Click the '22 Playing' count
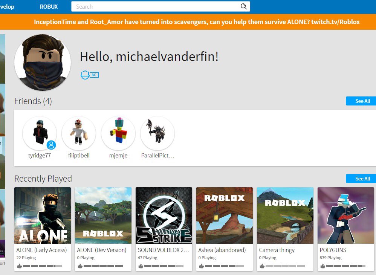The image size is (376, 275). (26, 258)
